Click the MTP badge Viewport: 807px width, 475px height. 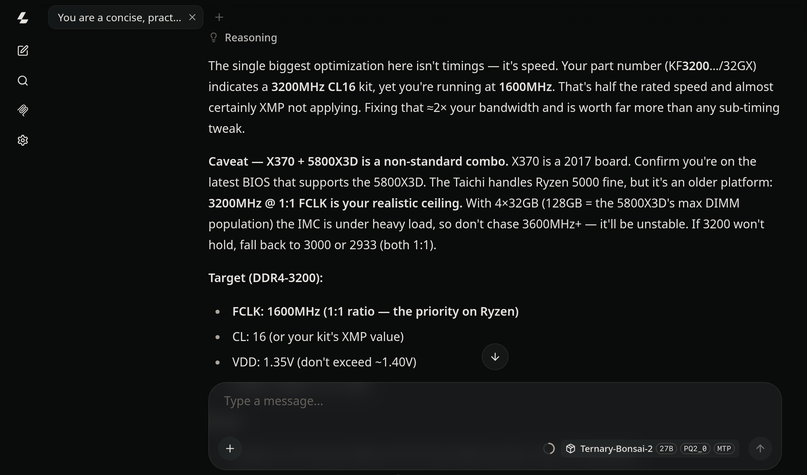724,449
